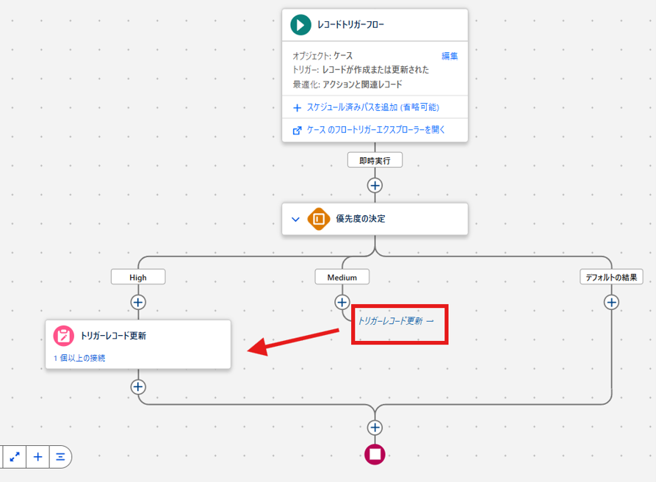
Task: Click the three-lines icon in canvas toolbar
Action: pyautogui.click(x=60, y=457)
